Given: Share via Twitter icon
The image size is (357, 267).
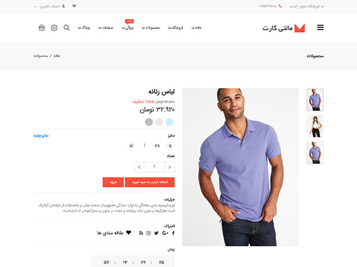Looking at the screenshot, I should 156,233.
